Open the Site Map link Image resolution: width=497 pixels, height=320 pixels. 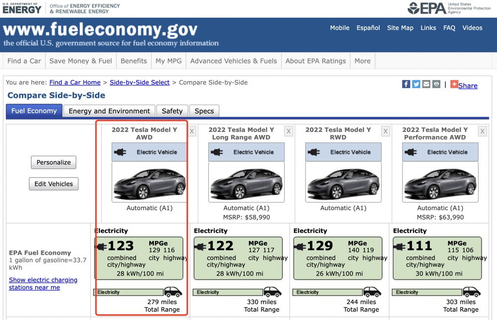(x=400, y=28)
